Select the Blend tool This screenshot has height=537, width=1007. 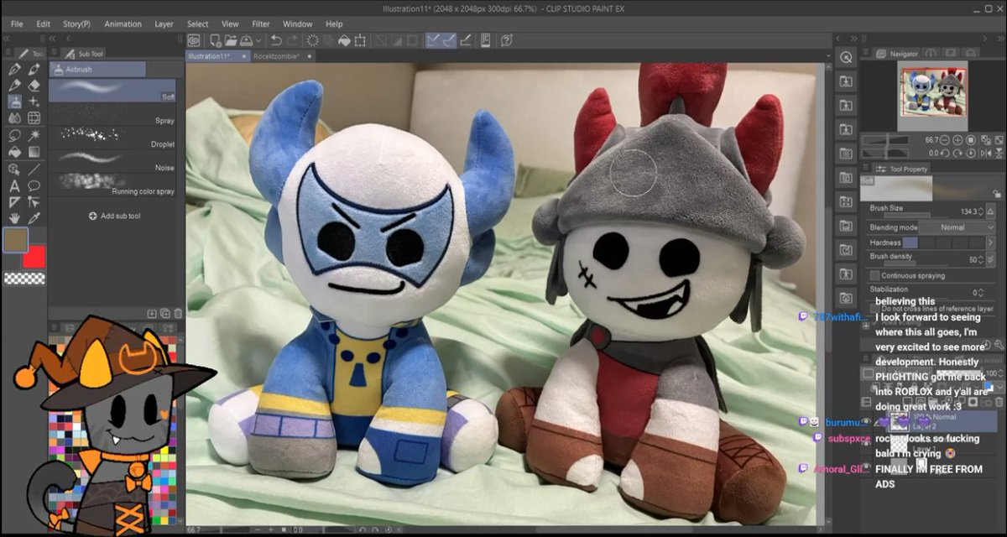14,118
